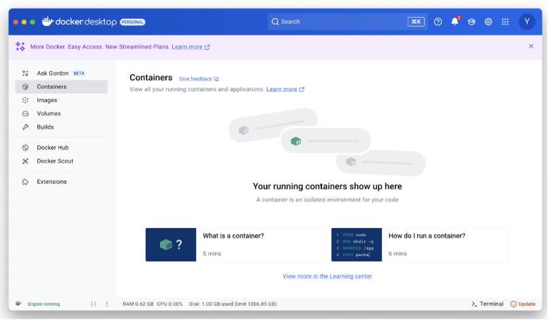Open View more in the Learning center
The image size is (554, 324).
[327, 276]
